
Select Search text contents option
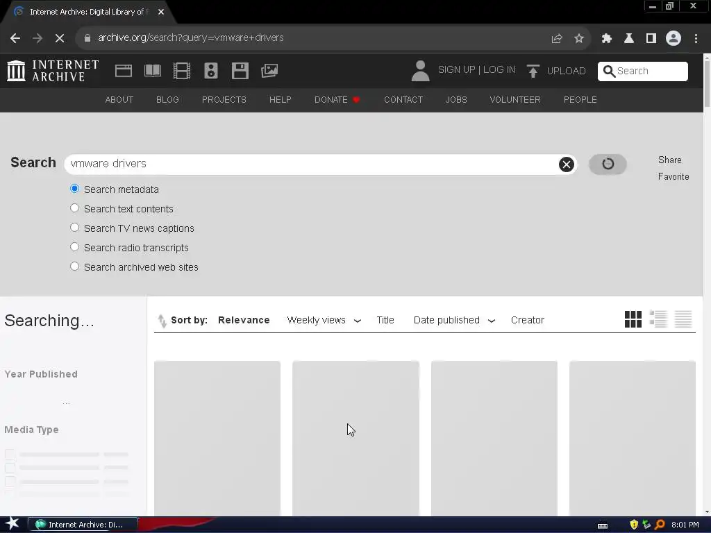(x=74, y=208)
